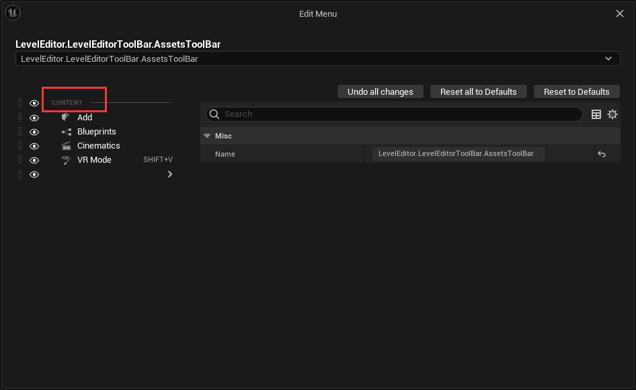
Task: Toggle the property matrix table icon
Action: click(596, 114)
